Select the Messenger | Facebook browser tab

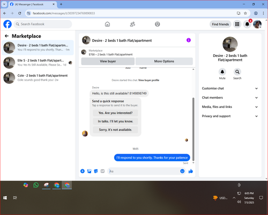point(32,4)
